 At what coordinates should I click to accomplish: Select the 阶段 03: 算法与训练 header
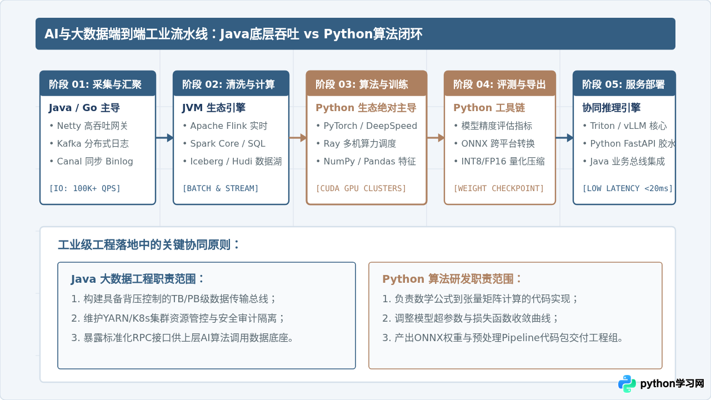coord(367,83)
